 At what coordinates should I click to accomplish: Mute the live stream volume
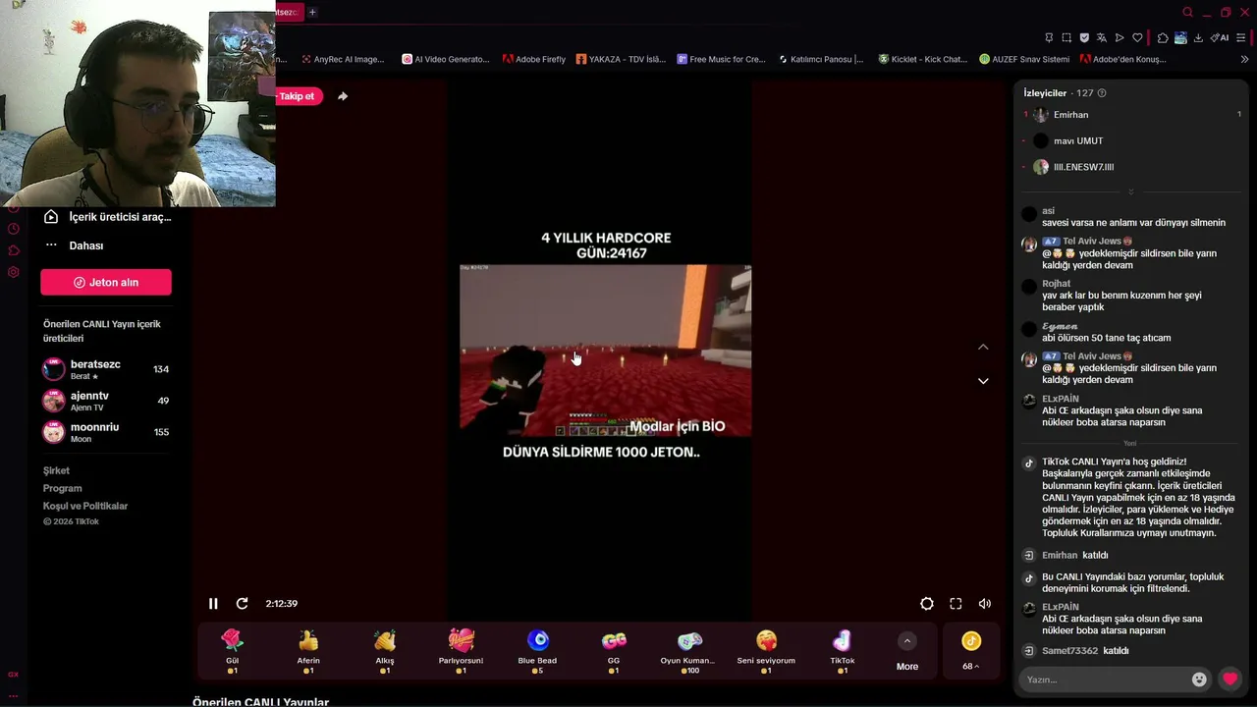pyautogui.click(x=985, y=604)
